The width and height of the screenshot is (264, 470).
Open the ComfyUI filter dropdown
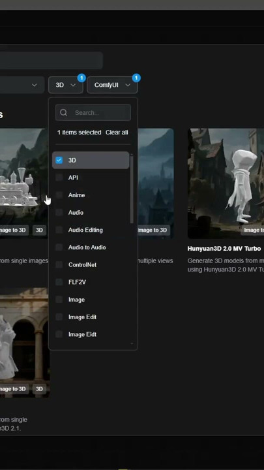tap(112, 85)
